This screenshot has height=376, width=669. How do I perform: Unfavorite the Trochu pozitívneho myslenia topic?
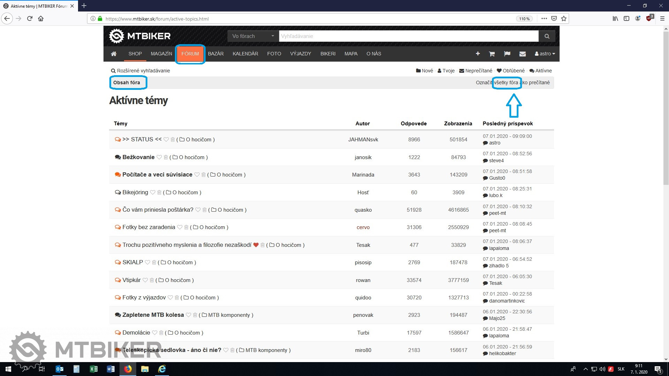click(256, 245)
